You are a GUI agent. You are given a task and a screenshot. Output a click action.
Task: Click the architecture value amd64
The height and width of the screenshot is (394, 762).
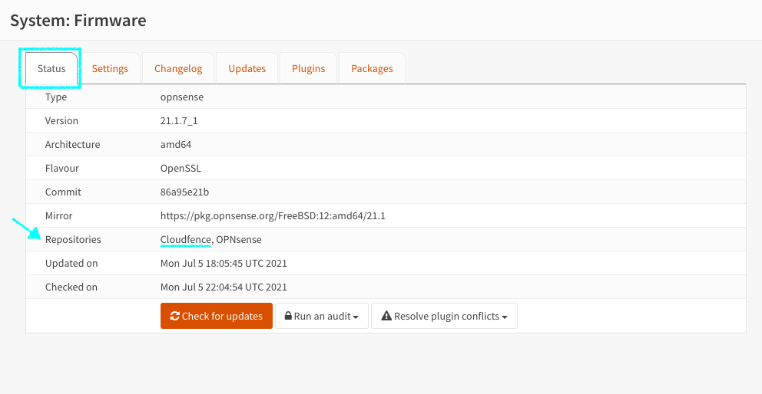coord(177,145)
